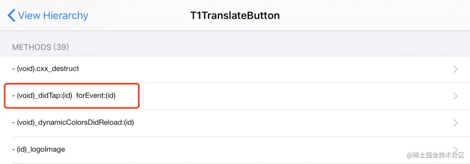This screenshot has width=470, height=164.
Task: Tap the disclosure chevron for .cxx_destruct
Action: point(456,69)
